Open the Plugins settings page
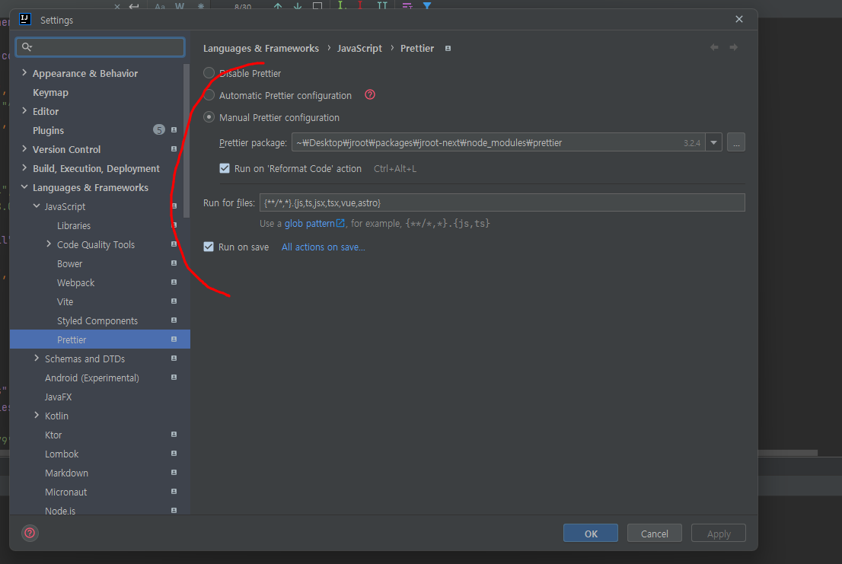This screenshot has width=842, height=564. 48,130
